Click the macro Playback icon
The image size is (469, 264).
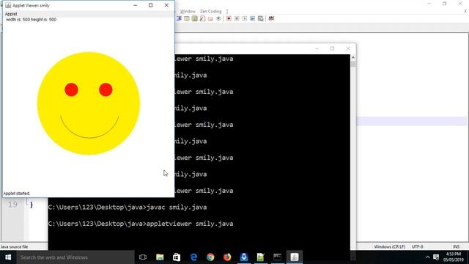coord(244,18)
